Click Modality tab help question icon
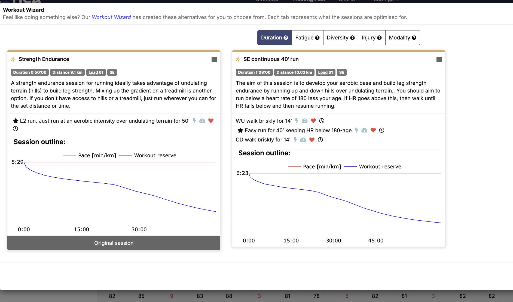 click(x=414, y=38)
